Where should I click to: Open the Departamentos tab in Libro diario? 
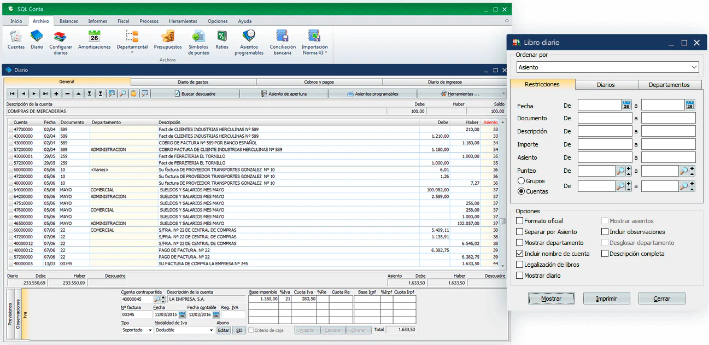coord(669,85)
